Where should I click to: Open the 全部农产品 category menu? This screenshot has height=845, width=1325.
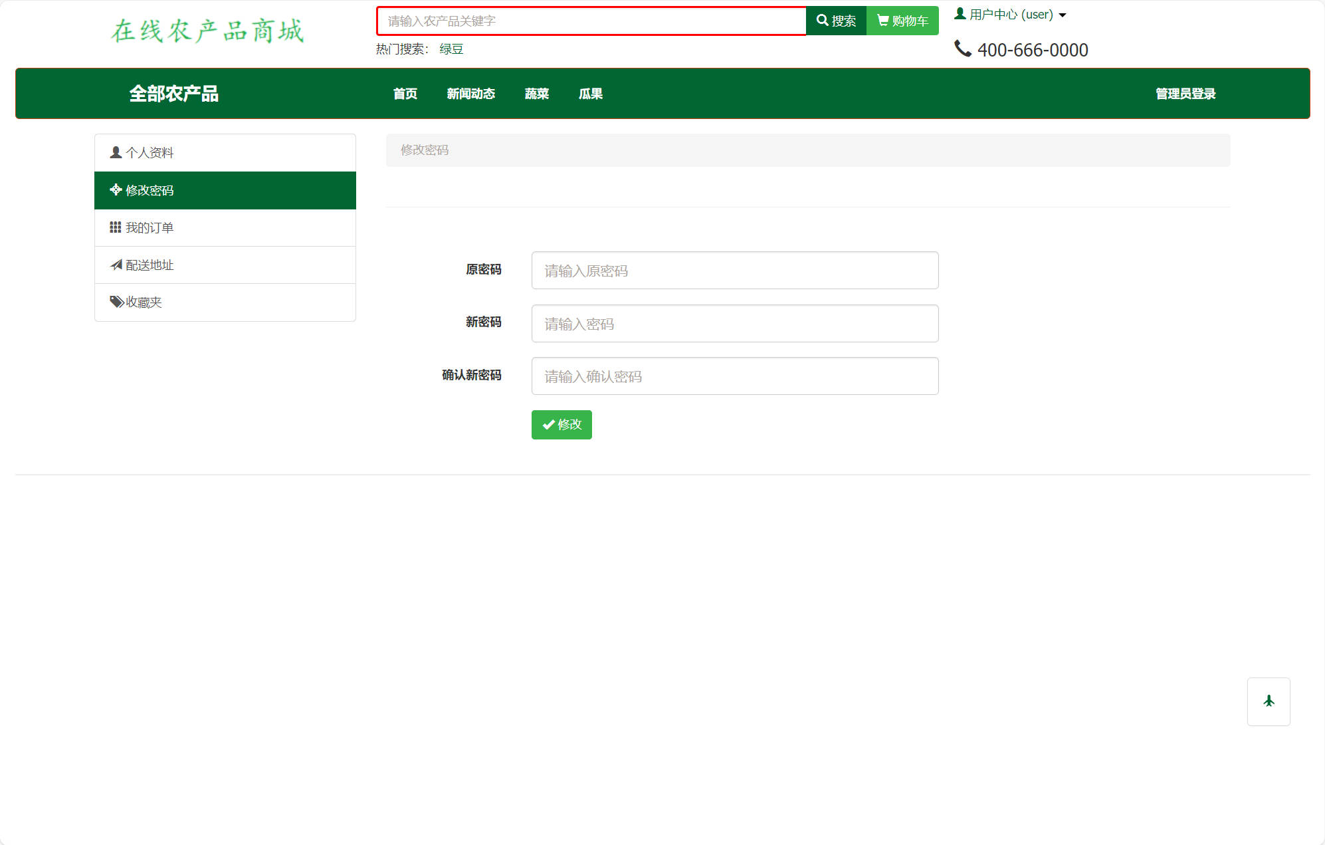(175, 94)
